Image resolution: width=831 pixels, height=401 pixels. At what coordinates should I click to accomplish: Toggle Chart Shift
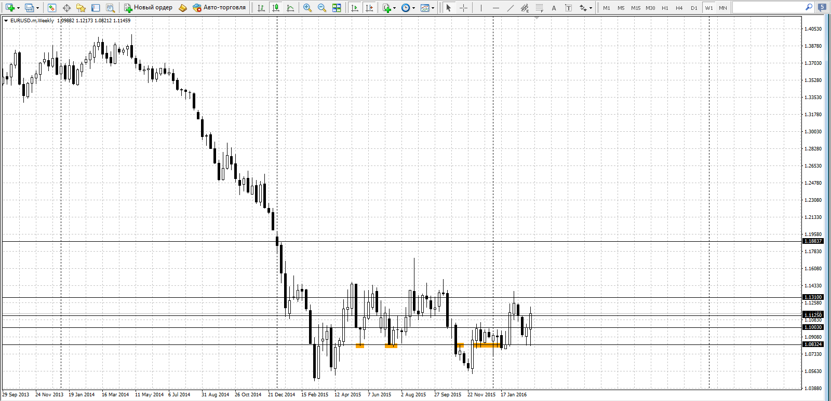tap(369, 8)
